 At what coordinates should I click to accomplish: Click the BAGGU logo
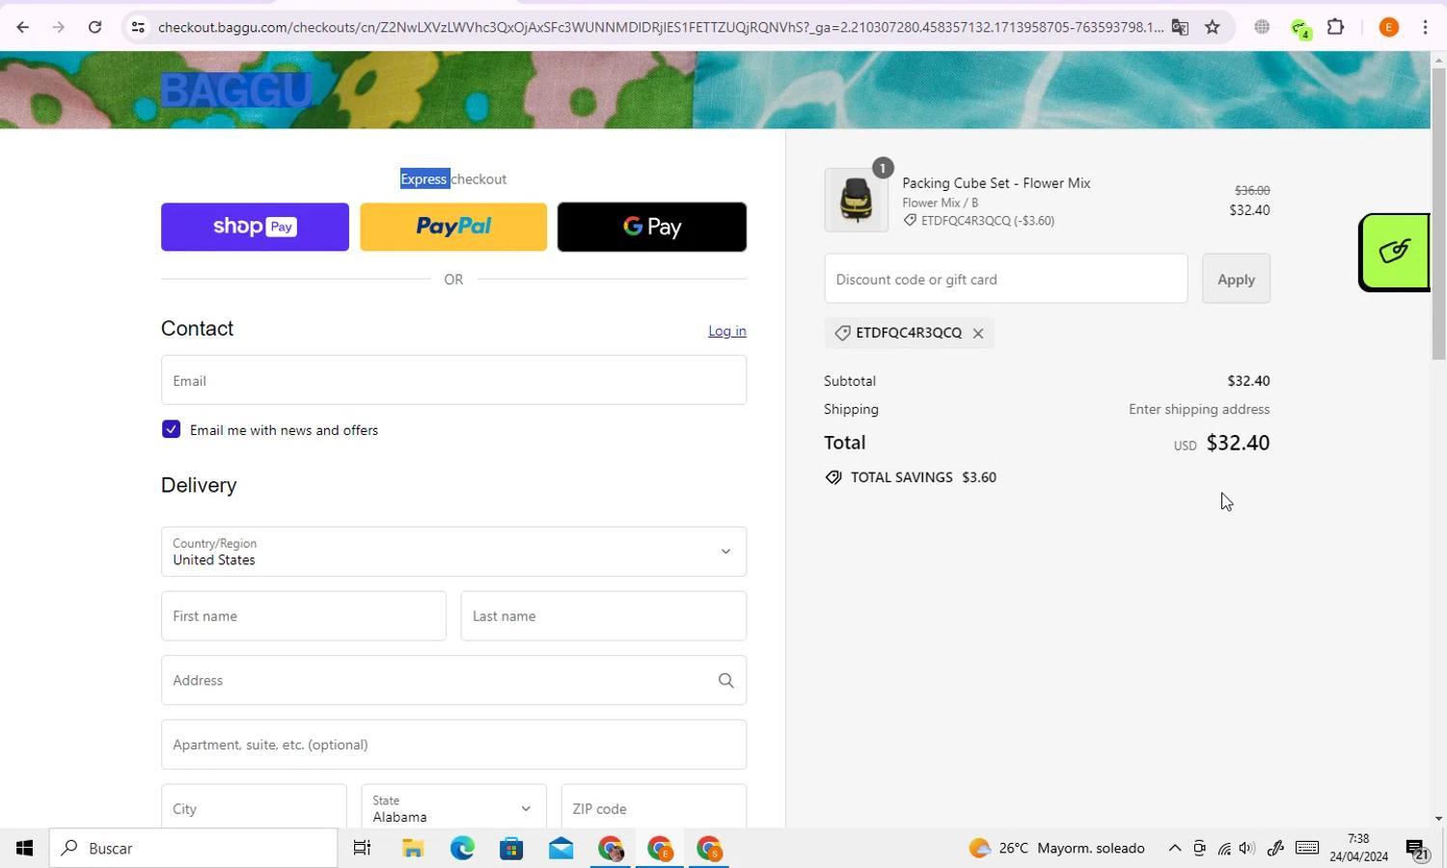(236, 90)
